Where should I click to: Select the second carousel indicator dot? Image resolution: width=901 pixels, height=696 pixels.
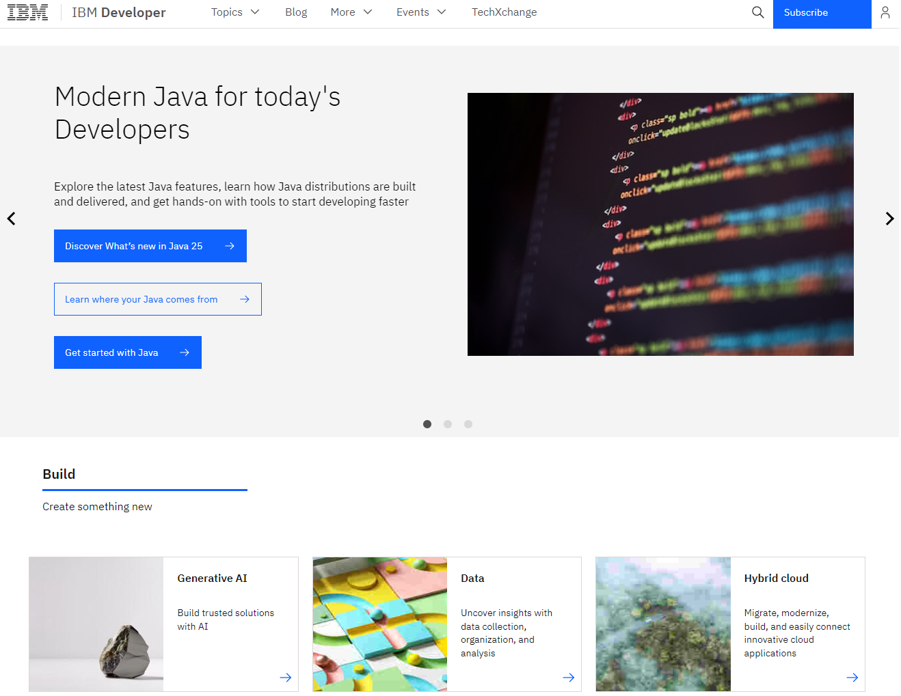[x=448, y=424]
